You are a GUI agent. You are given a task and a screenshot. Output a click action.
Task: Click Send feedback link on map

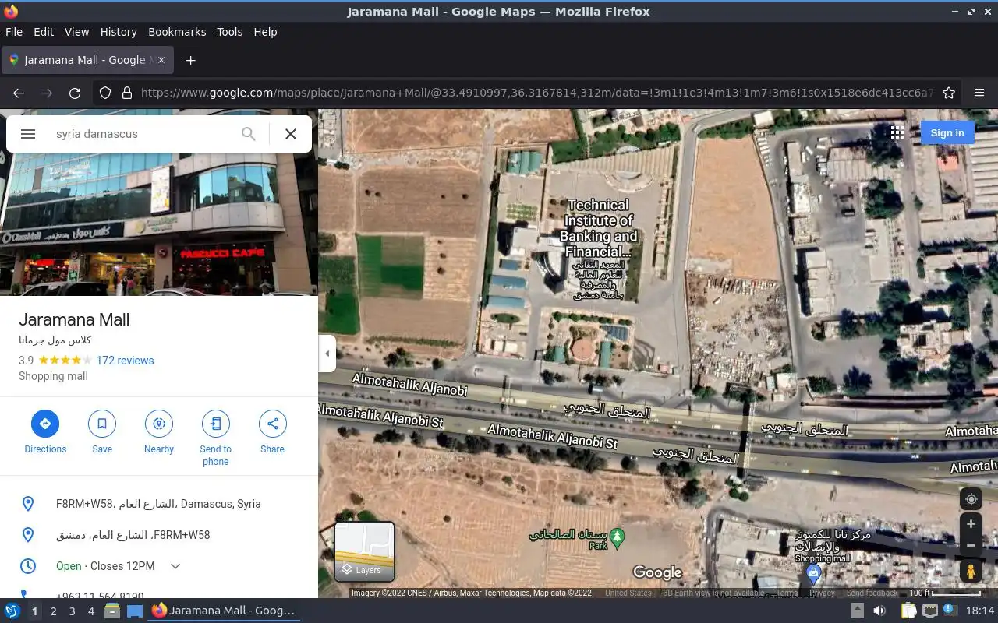[872, 593]
